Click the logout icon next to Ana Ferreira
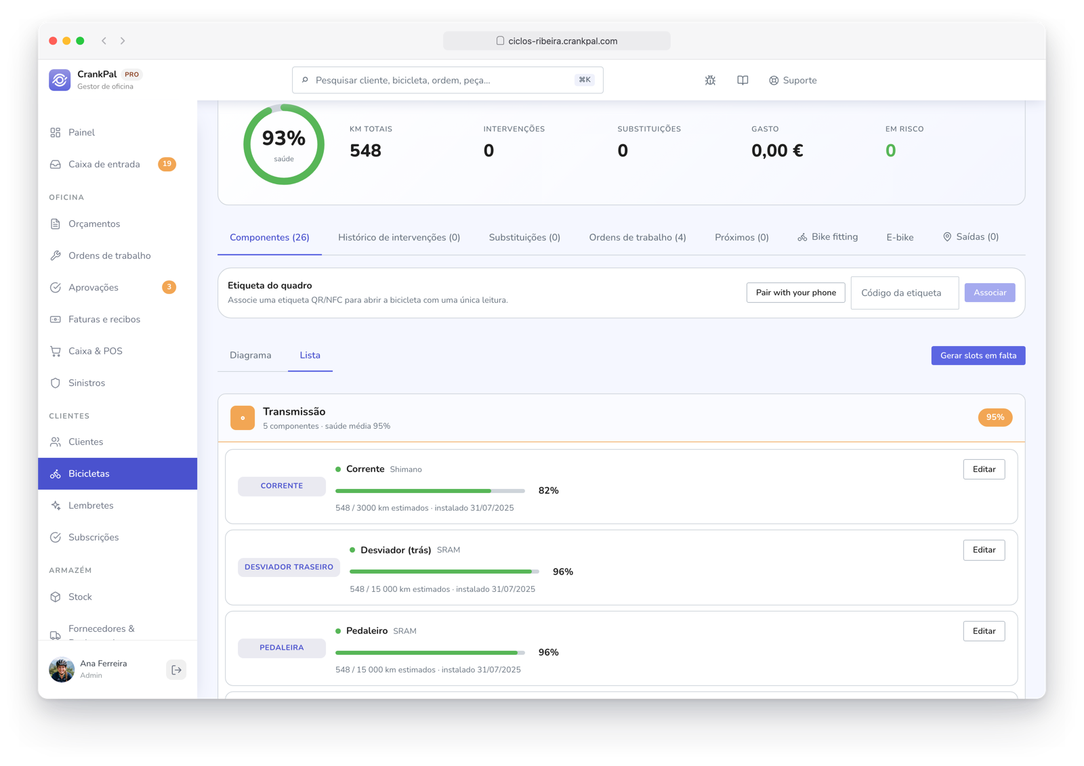 176,670
